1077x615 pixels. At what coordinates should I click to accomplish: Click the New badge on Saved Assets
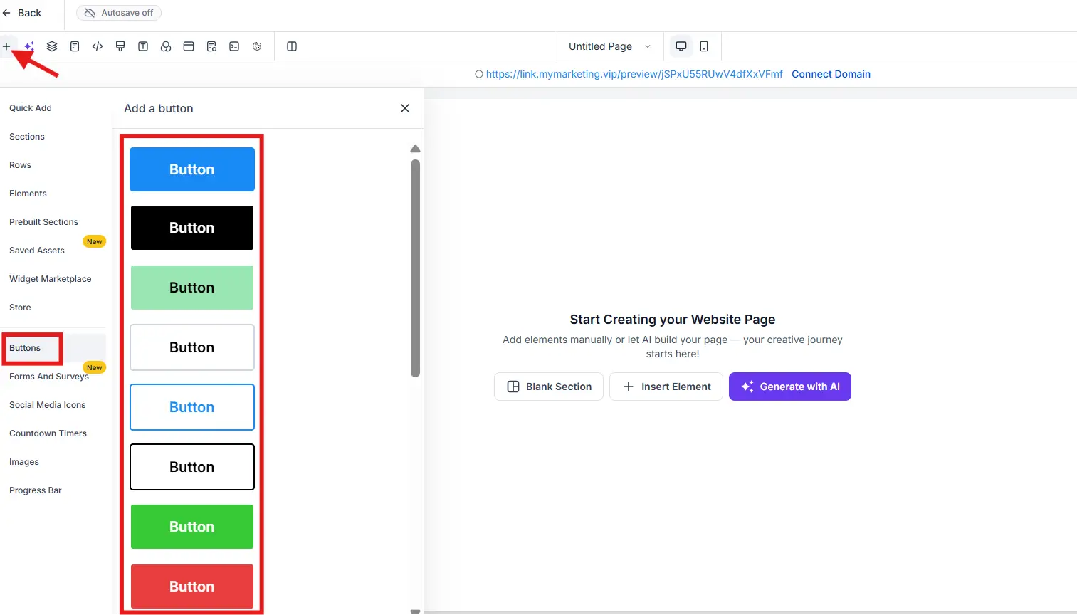coord(95,242)
